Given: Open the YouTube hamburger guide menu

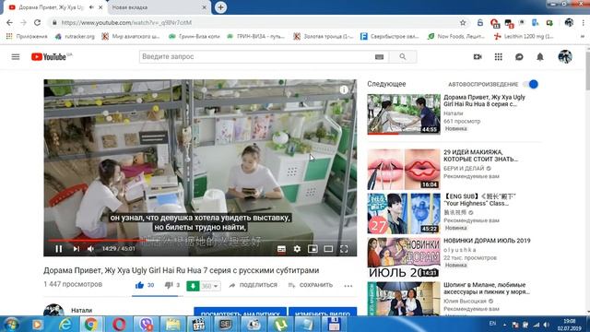Looking at the screenshot, I should click(16, 57).
